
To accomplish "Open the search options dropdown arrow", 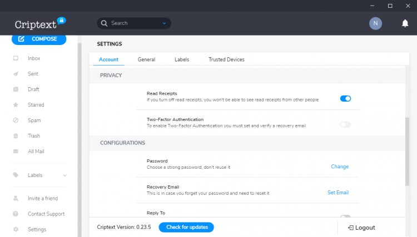I will click(165, 23).
